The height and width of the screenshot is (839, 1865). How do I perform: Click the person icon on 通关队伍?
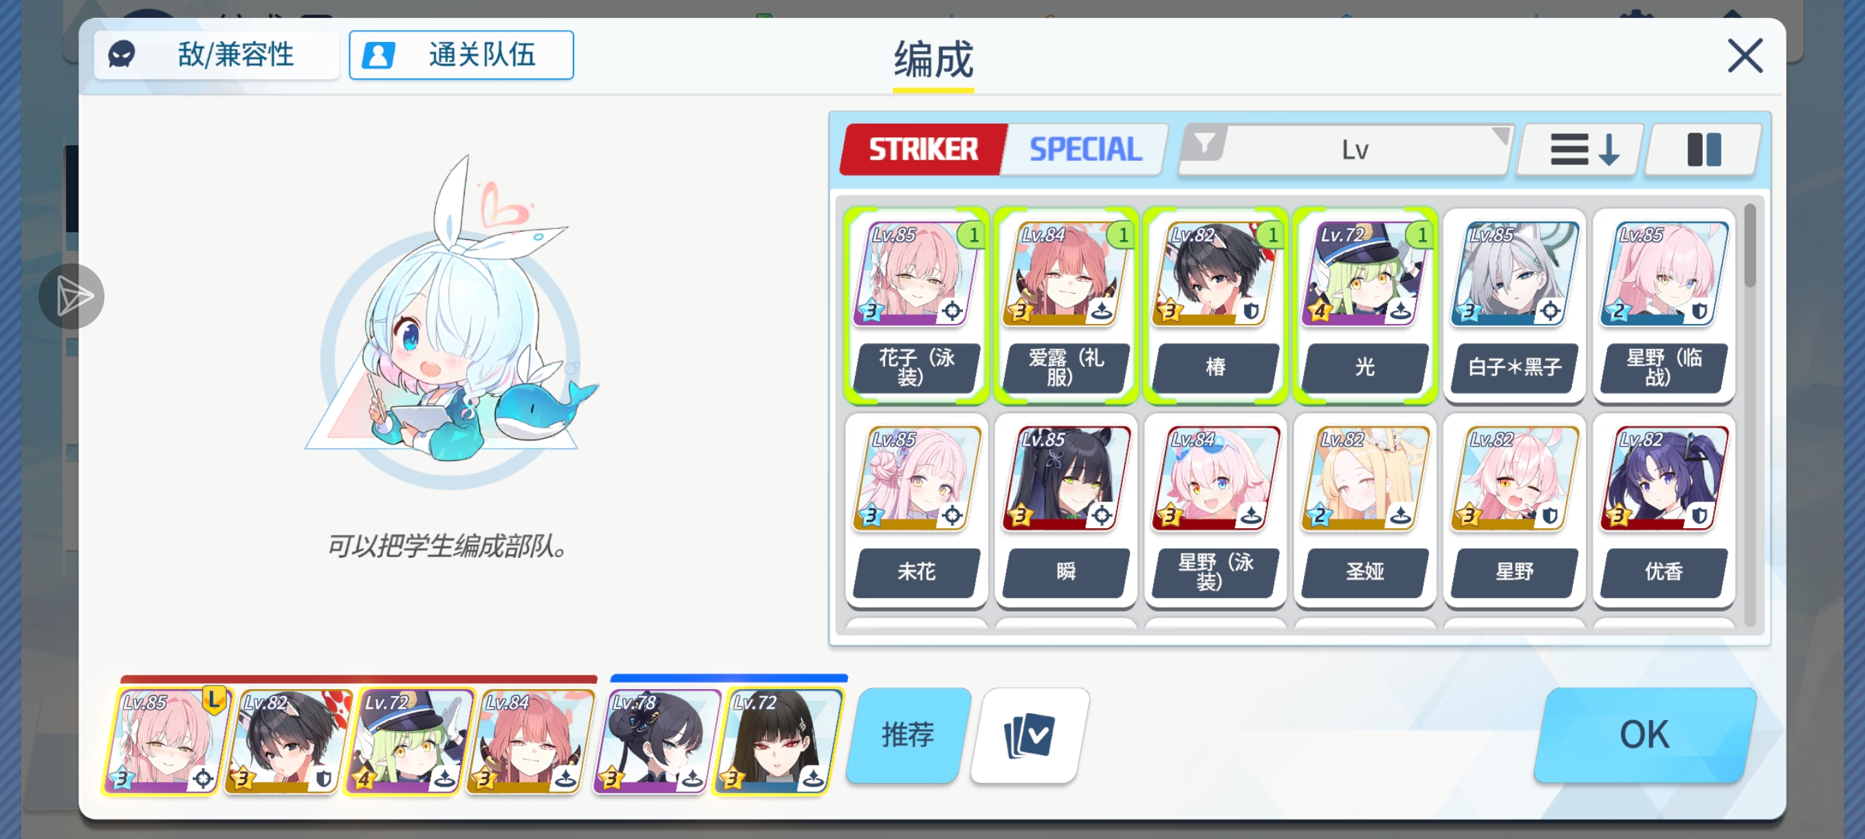[x=378, y=55]
